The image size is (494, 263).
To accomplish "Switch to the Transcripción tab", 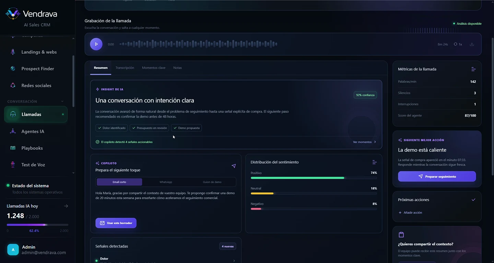I will pyautogui.click(x=125, y=68).
